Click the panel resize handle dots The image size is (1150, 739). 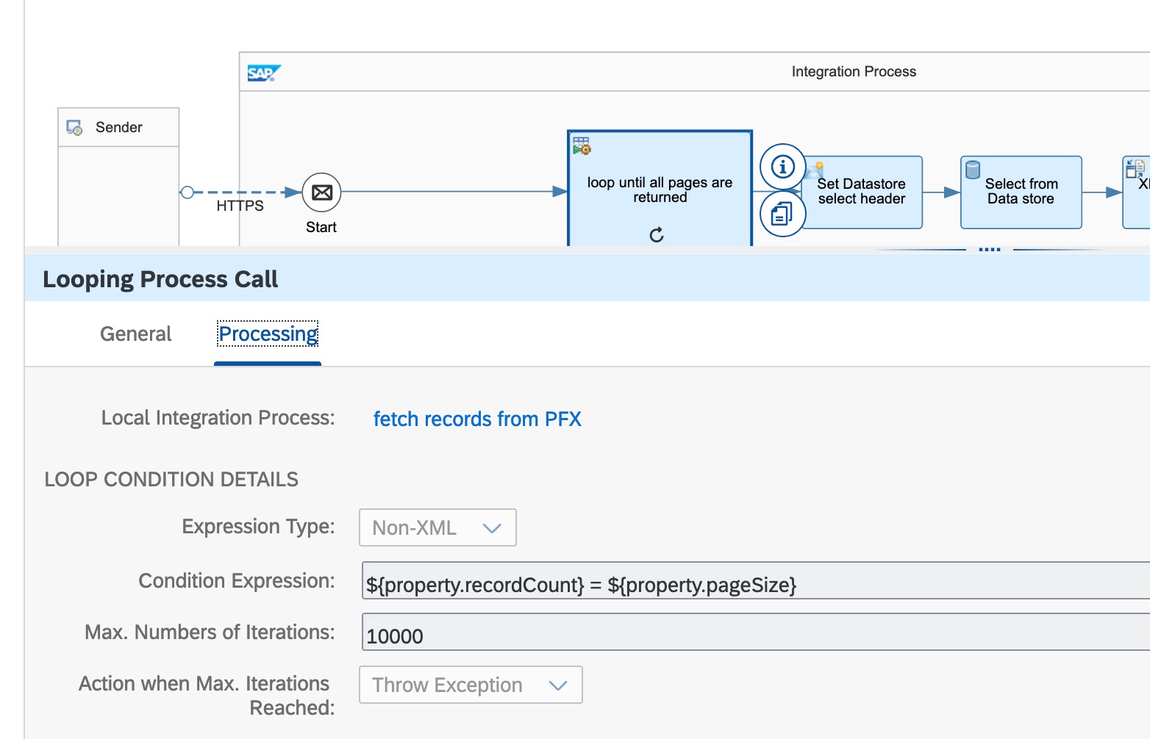(989, 250)
